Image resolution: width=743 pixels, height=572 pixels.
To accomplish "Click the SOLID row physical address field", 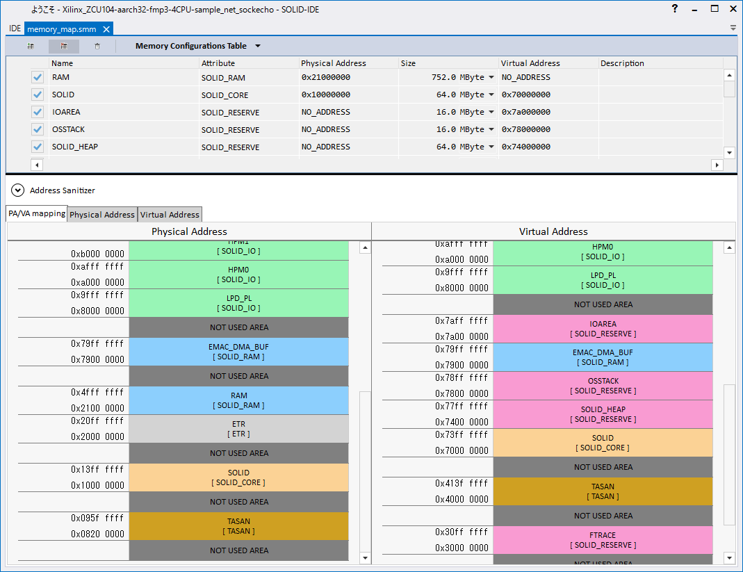I will pyautogui.click(x=348, y=95).
